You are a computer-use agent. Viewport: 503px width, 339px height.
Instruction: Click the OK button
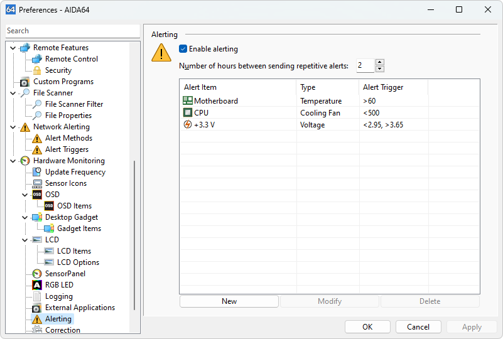pos(367,326)
